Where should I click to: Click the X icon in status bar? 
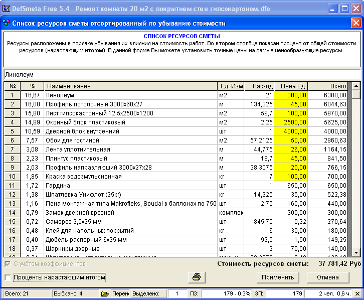[x=357, y=293]
